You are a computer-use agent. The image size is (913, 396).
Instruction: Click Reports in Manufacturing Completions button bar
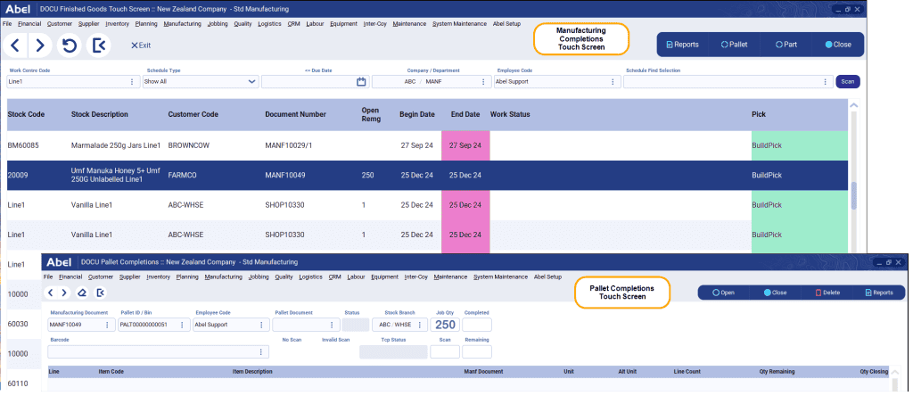(682, 44)
